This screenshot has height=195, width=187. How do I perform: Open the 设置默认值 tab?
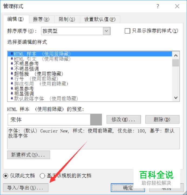(100, 19)
